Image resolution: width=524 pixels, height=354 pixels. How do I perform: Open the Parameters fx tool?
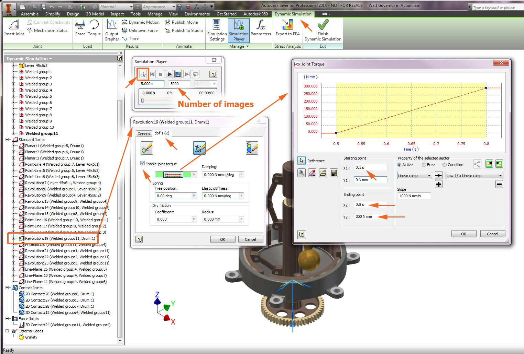(x=261, y=28)
